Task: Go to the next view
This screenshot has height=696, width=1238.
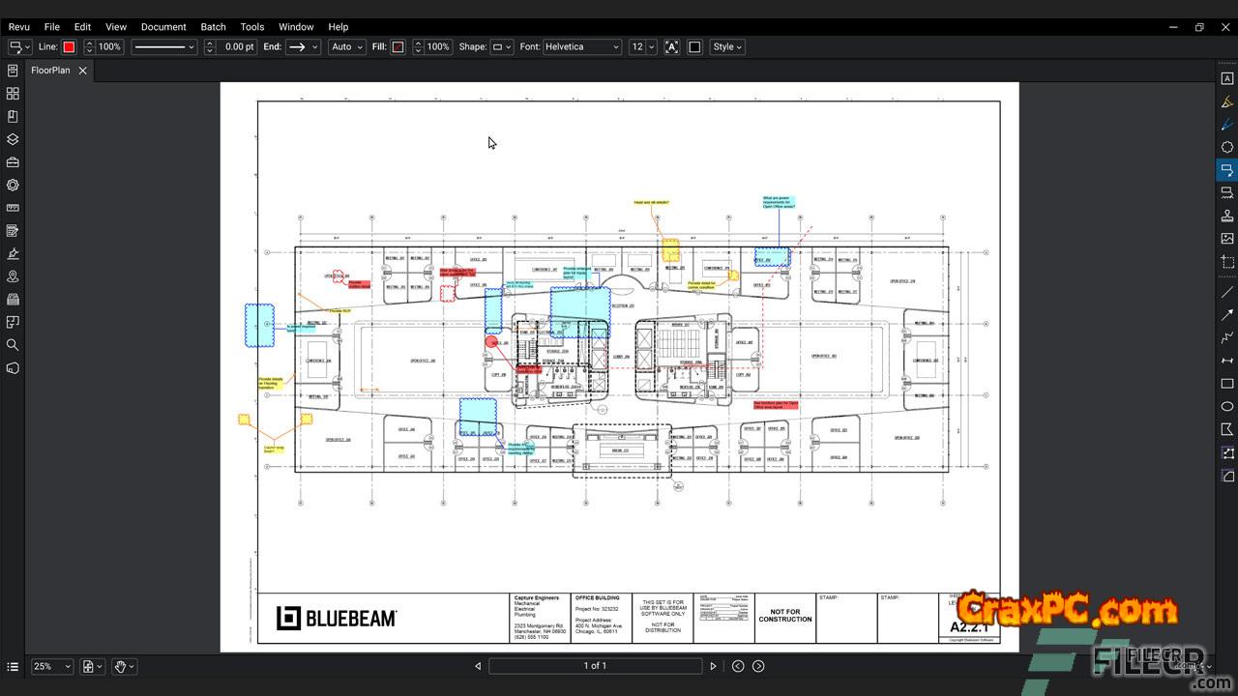Action: [758, 666]
